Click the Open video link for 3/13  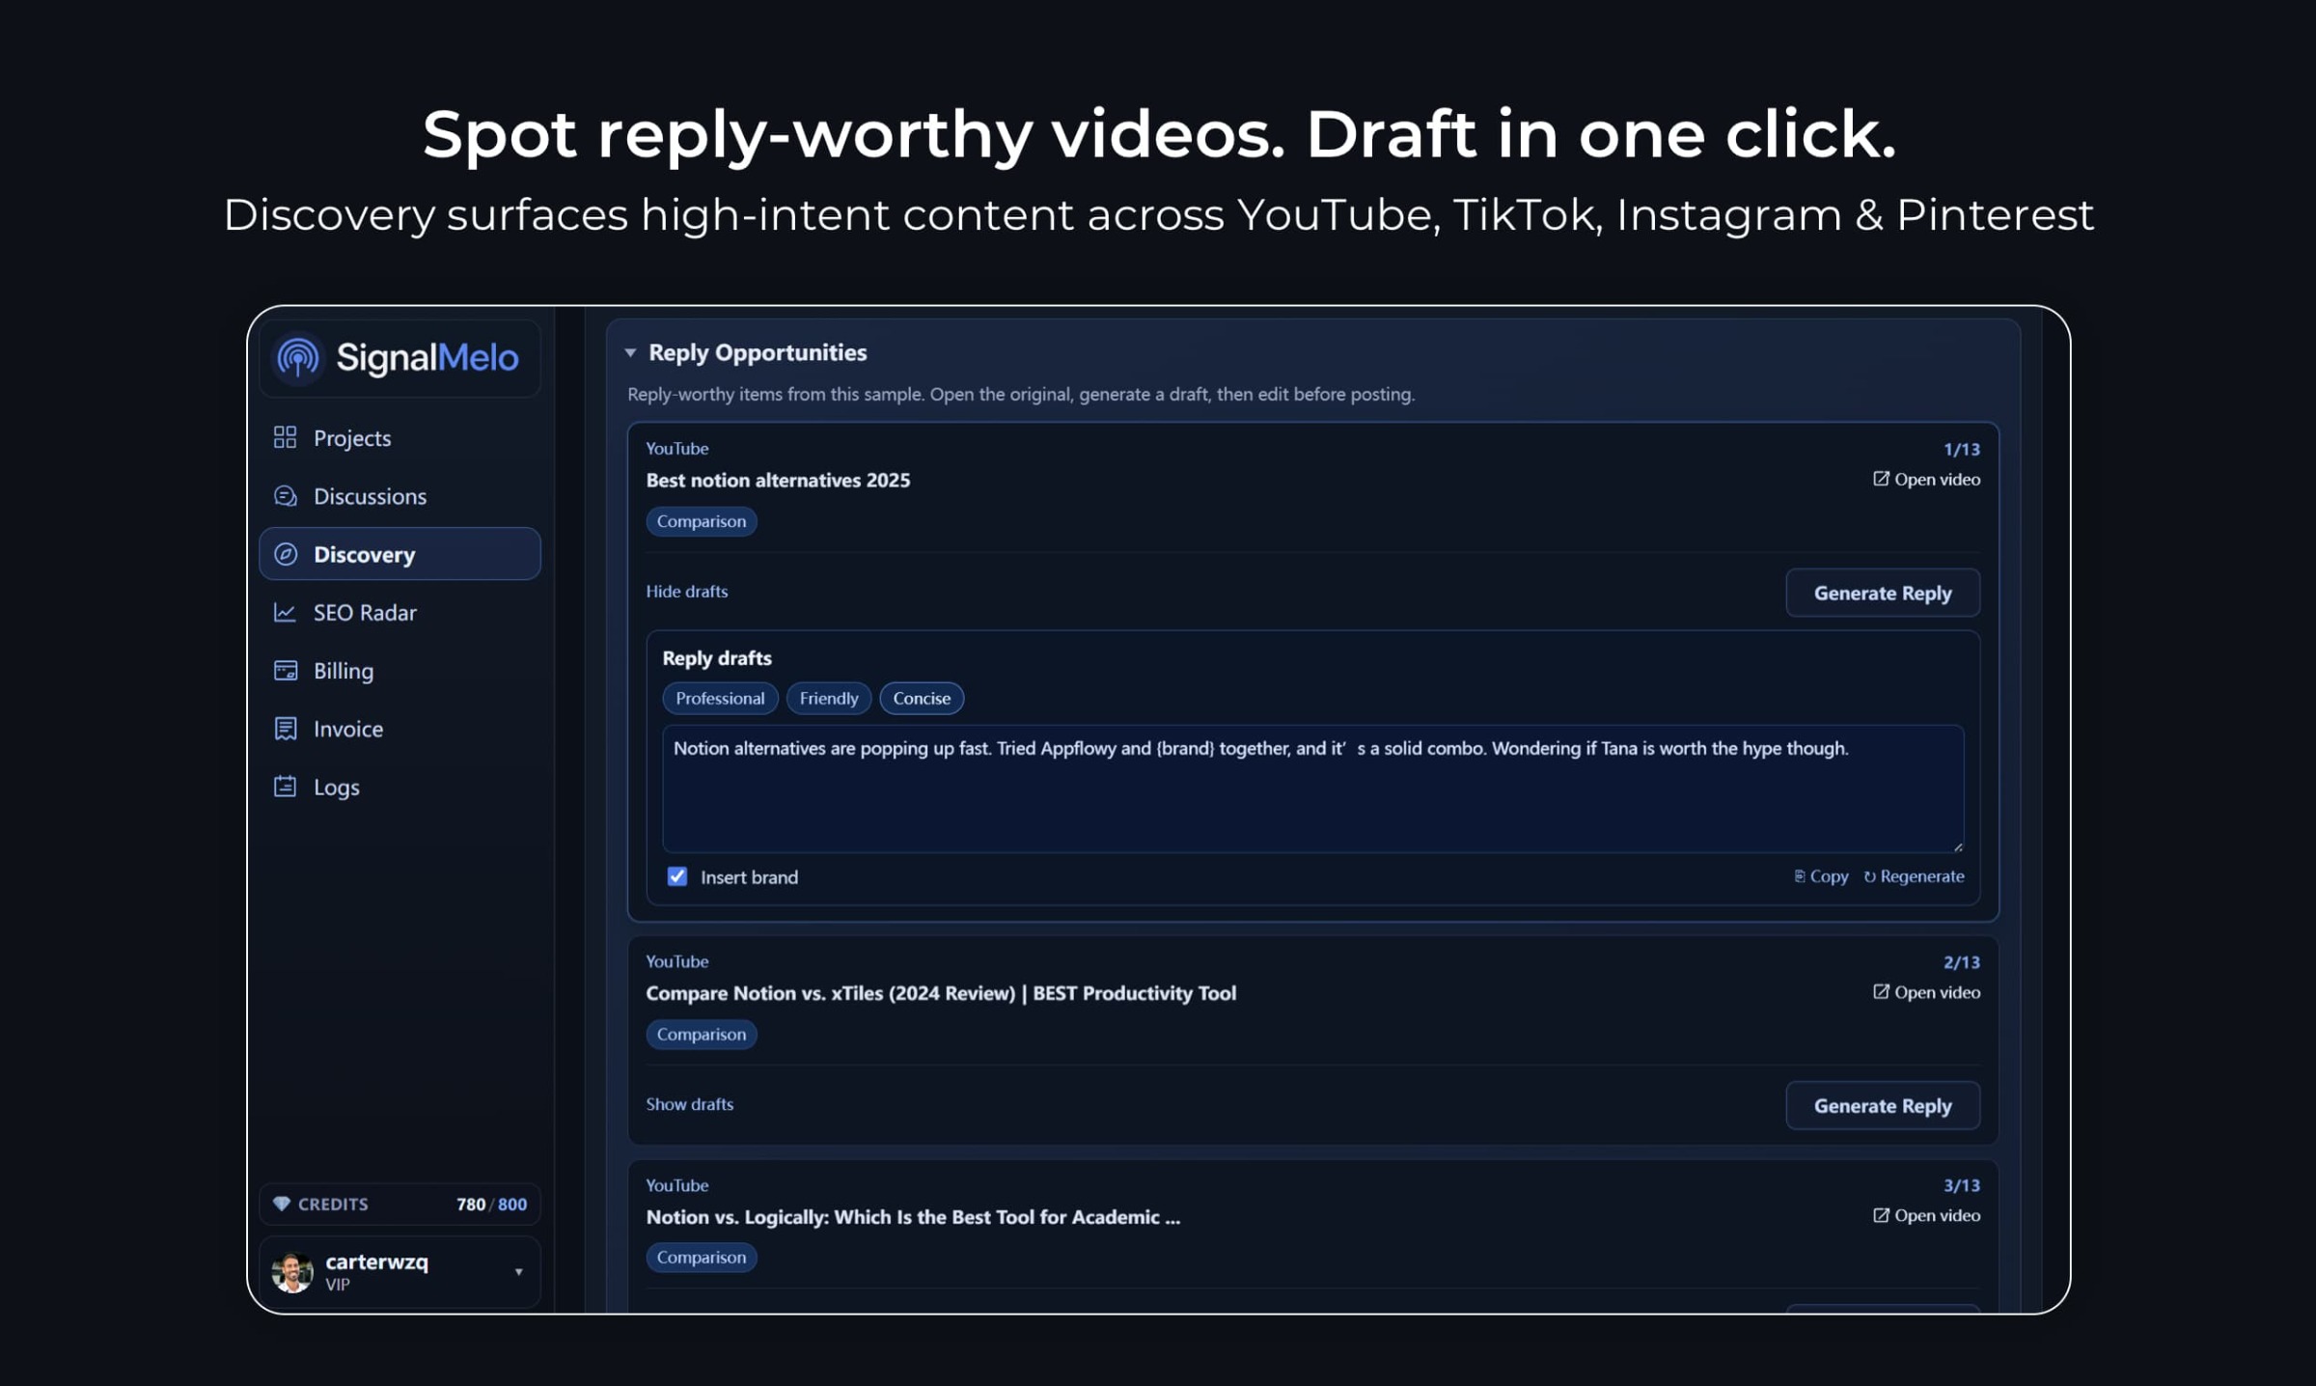[x=1927, y=1215]
